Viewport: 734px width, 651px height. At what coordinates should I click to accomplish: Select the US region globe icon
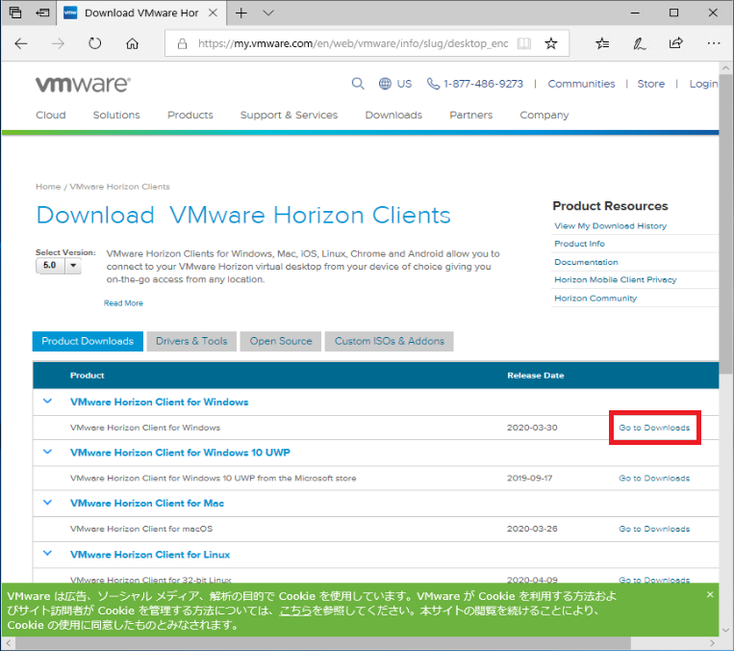pos(385,84)
